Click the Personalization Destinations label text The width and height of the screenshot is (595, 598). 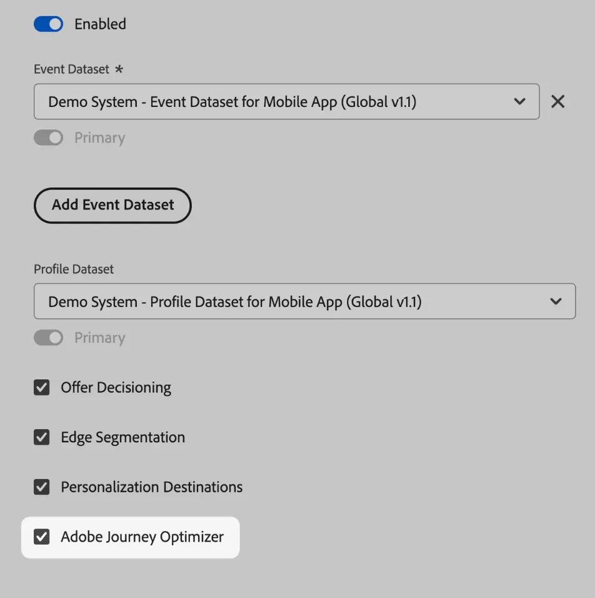click(x=152, y=487)
